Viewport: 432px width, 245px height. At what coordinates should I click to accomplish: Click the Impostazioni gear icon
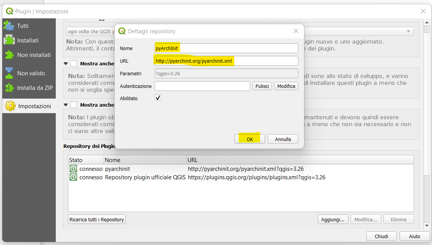[10, 106]
